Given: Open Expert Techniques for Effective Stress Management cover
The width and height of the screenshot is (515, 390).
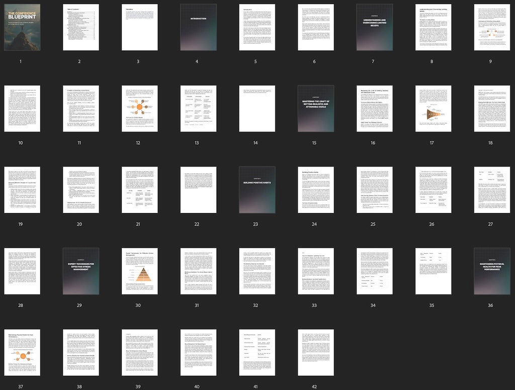Looking at the screenshot, I should click(79, 271).
